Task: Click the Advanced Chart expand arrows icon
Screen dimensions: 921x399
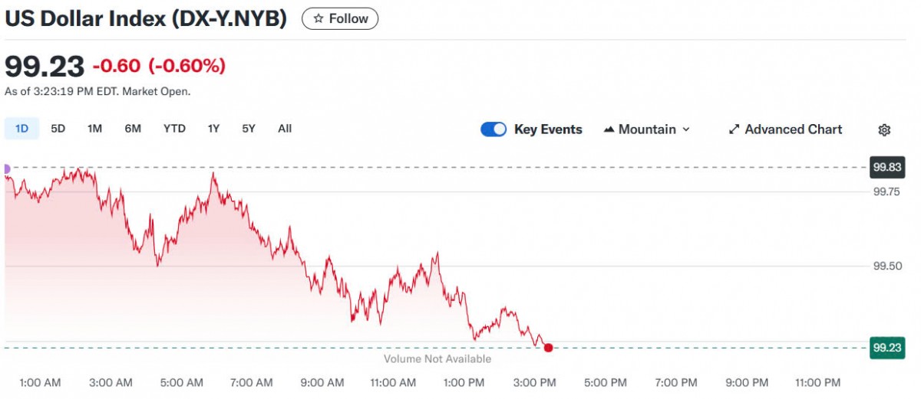Action: pos(734,129)
